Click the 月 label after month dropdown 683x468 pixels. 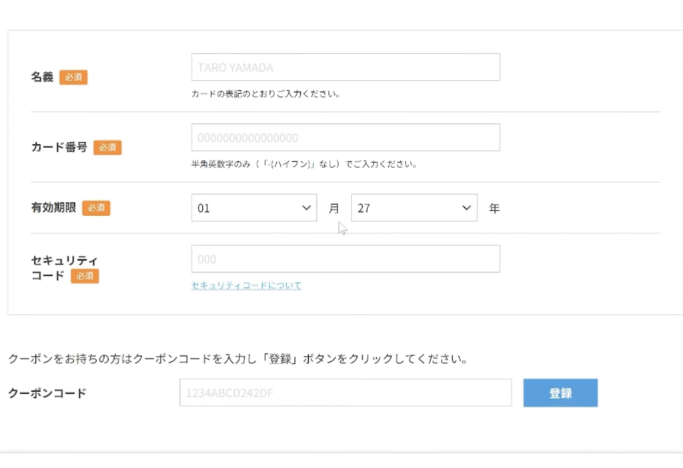coord(334,208)
